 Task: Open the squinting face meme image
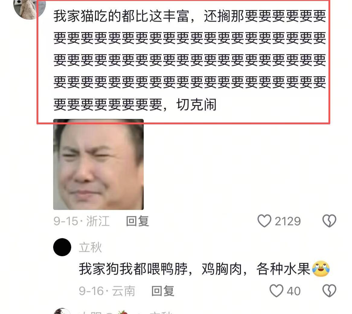(98, 165)
